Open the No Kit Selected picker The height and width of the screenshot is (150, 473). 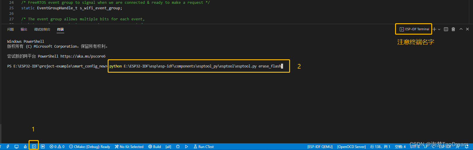tap(129, 147)
